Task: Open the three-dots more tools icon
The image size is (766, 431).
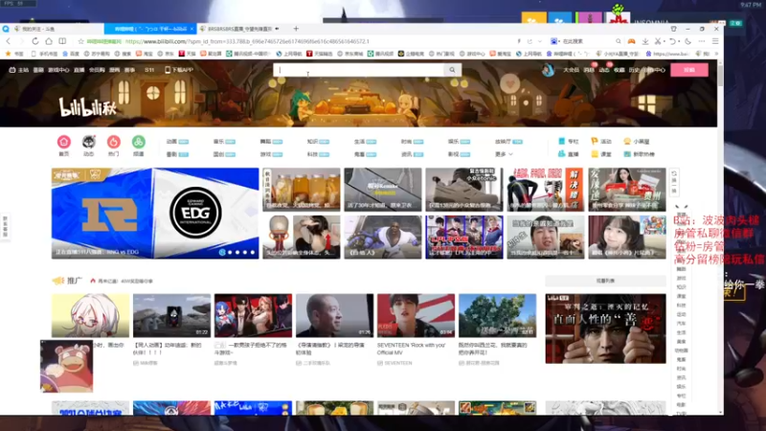Action: pyautogui.click(x=702, y=41)
